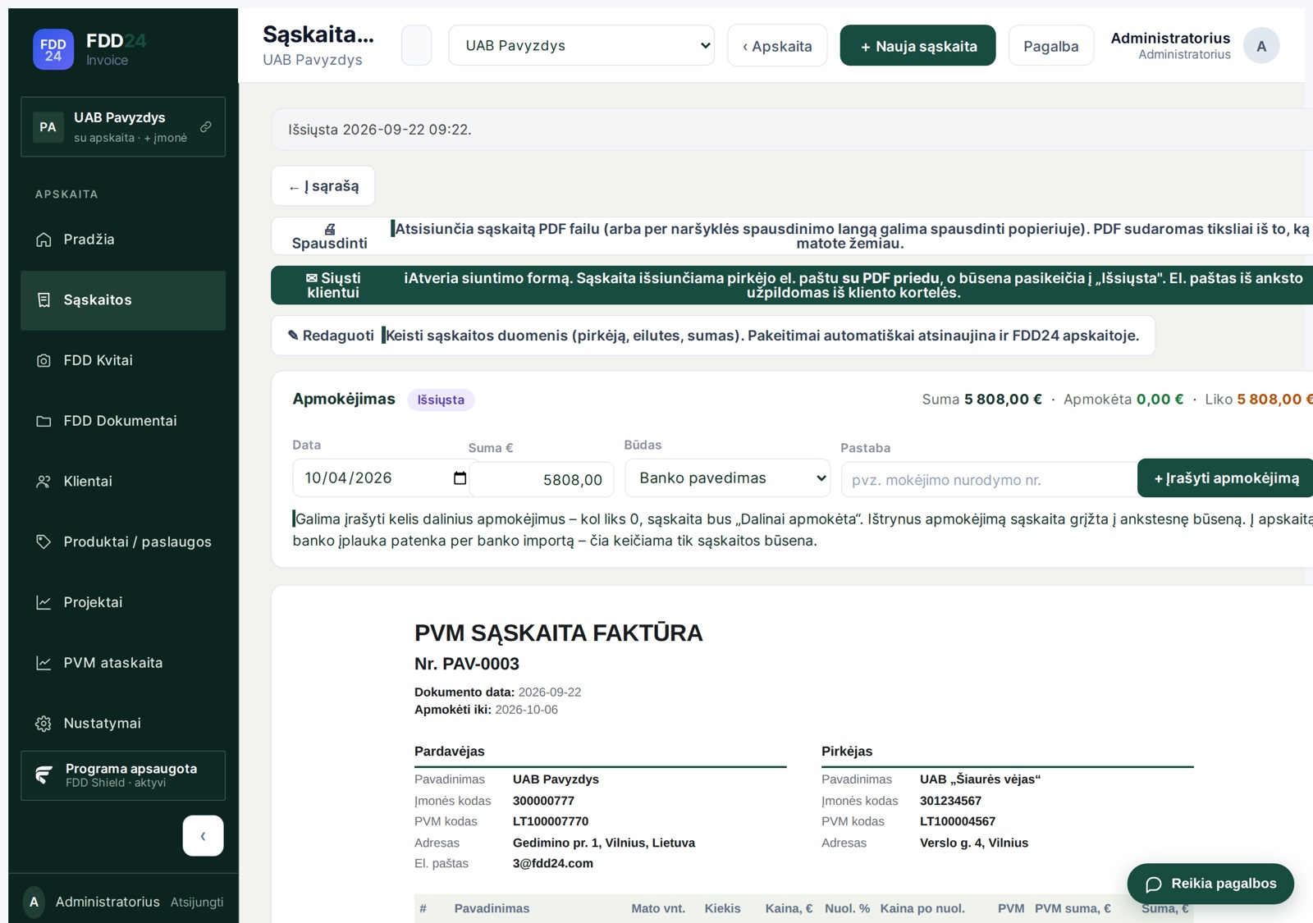This screenshot has height=923, width=1313.
Task: Click the Liko 5 808,00 € remaining amount
Action: click(1259, 400)
